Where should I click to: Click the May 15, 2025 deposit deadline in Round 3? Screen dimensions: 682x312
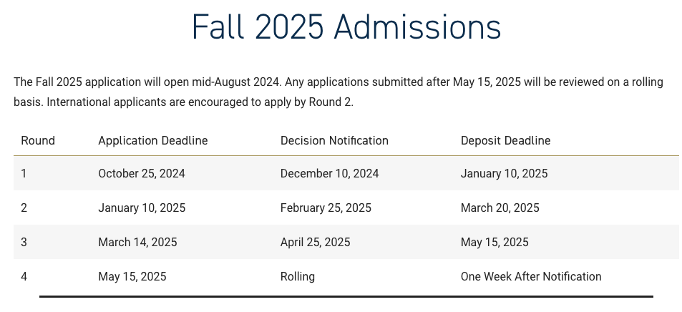click(495, 242)
